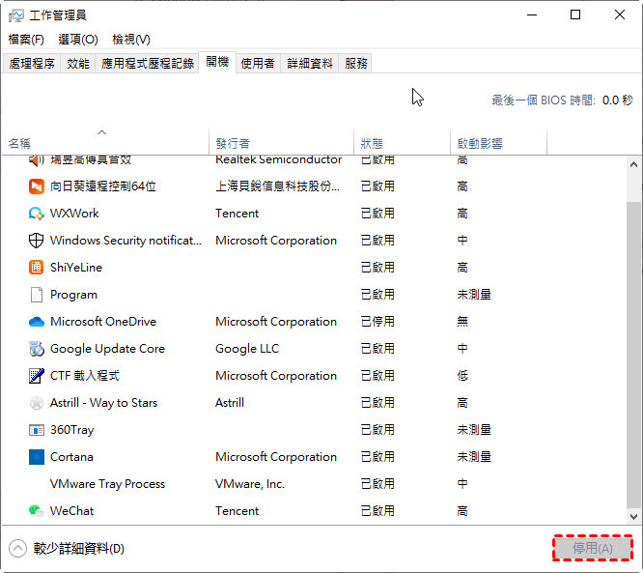Switch to the 使用者 tab

[x=258, y=64]
